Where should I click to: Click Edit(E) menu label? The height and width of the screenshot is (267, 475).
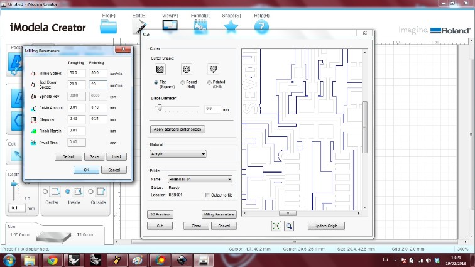[x=139, y=16]
